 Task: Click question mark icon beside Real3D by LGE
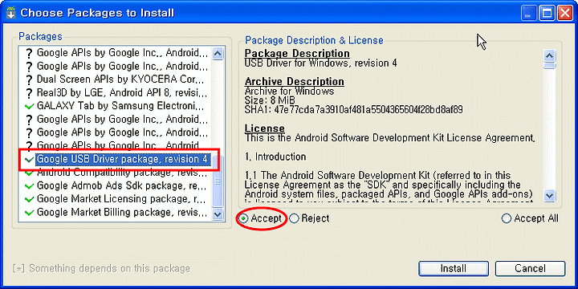29,93
